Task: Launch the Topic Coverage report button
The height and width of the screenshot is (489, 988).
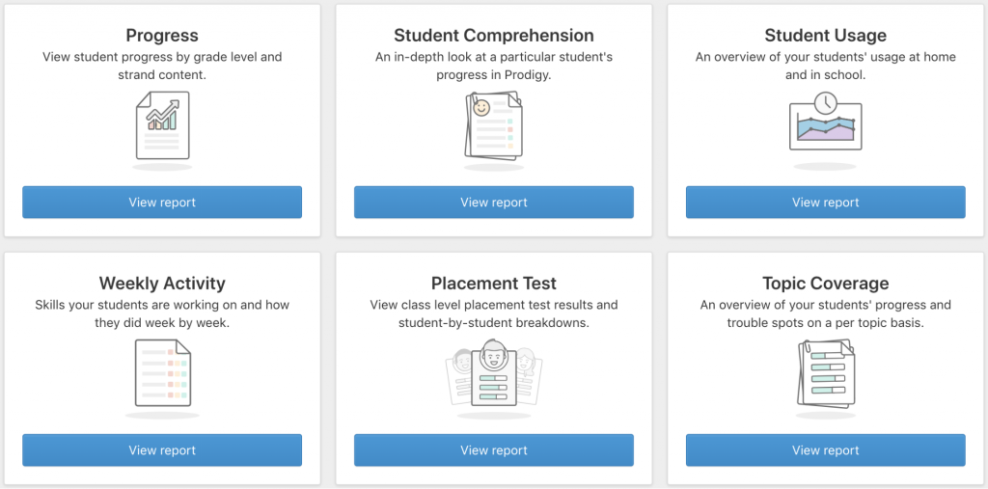Action: click(825, 450)
